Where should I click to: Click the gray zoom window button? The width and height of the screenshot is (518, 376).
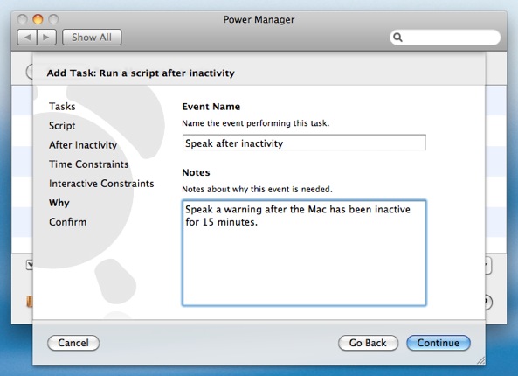(x=53, y=19)
